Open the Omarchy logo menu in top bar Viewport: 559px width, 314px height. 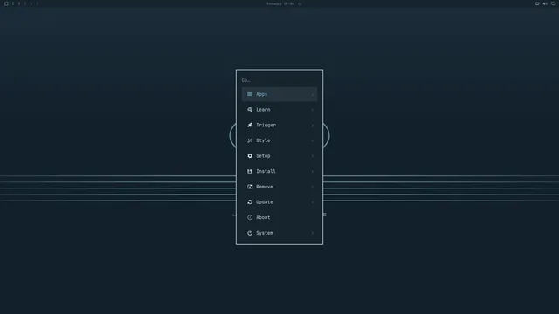(6, 3)
